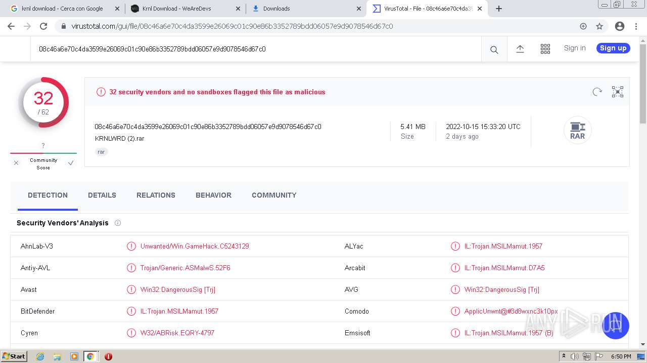Click the Chrome taskbar icon
Image resolution: width=647 pixels, height=363 pixels.
[90, 356]
